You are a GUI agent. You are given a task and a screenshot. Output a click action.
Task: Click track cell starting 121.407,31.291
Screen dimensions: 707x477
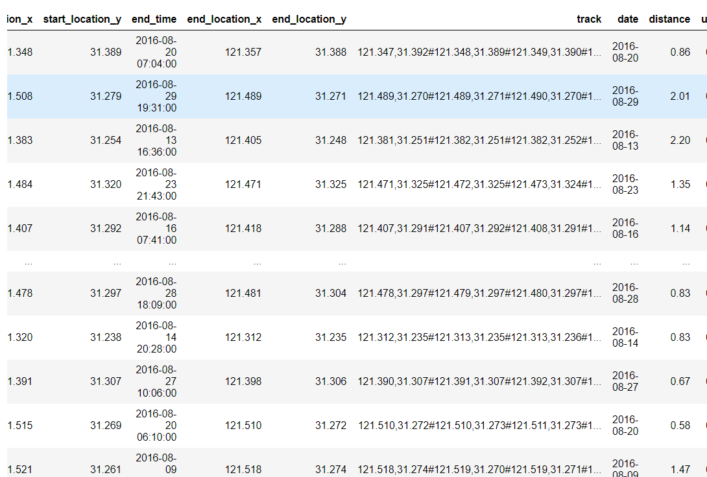tap(479, 229)
